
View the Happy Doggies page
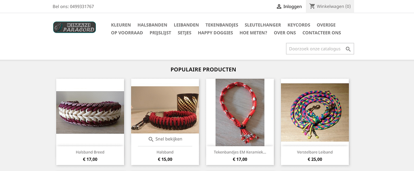pyautogui.click(x=215, y=33)
